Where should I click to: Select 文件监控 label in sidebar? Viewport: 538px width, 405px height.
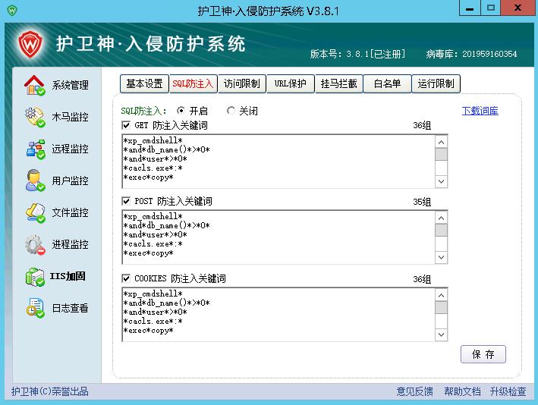pos(70,212)
